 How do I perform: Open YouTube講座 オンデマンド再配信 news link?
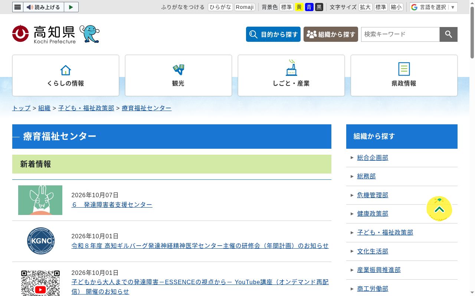tap(200, 287)
